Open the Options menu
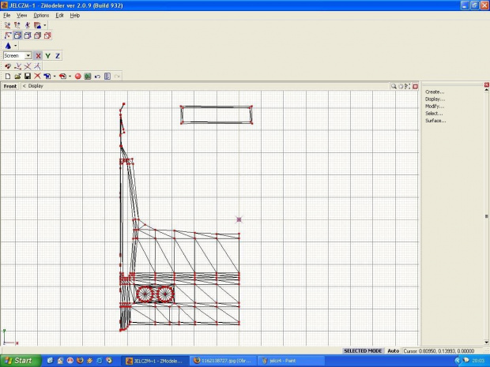490x367 pixels. [41, 15]
